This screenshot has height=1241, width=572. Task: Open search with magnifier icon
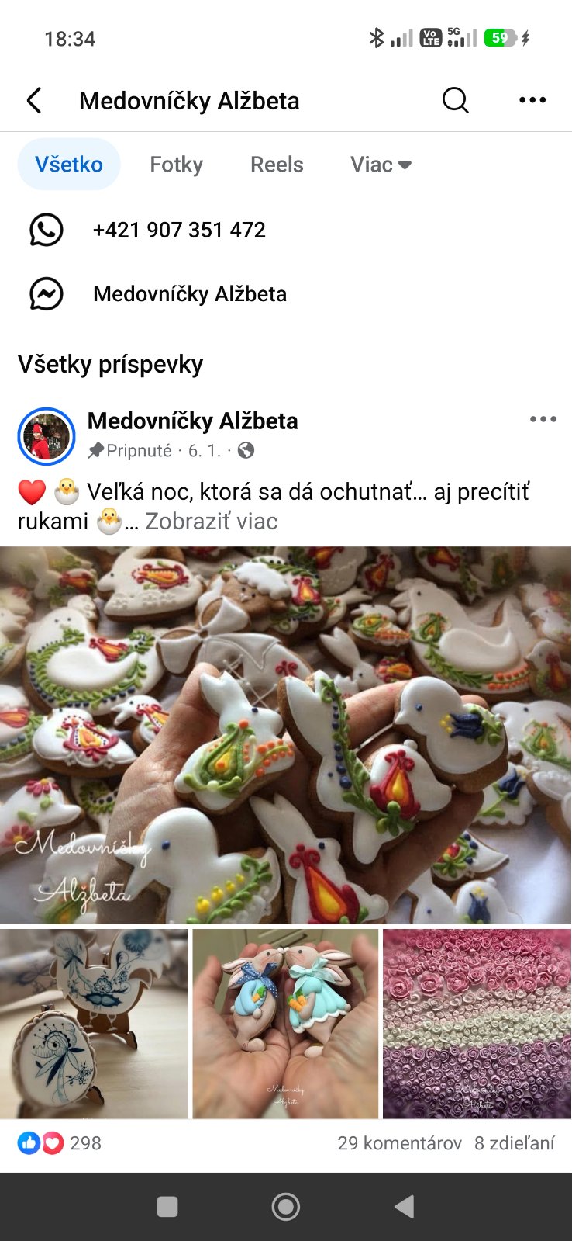click(456, 100)
